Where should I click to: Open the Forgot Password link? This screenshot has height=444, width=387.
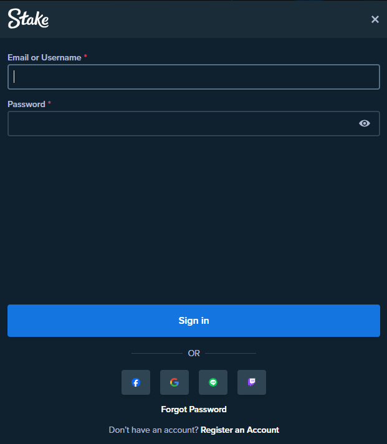194,410
